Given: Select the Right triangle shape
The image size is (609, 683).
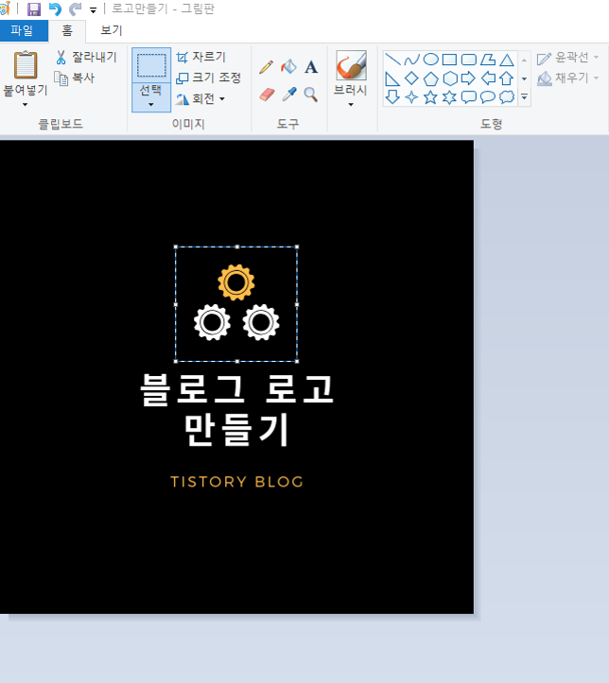Looking at the screenshot, I should [x=392, y=78].
